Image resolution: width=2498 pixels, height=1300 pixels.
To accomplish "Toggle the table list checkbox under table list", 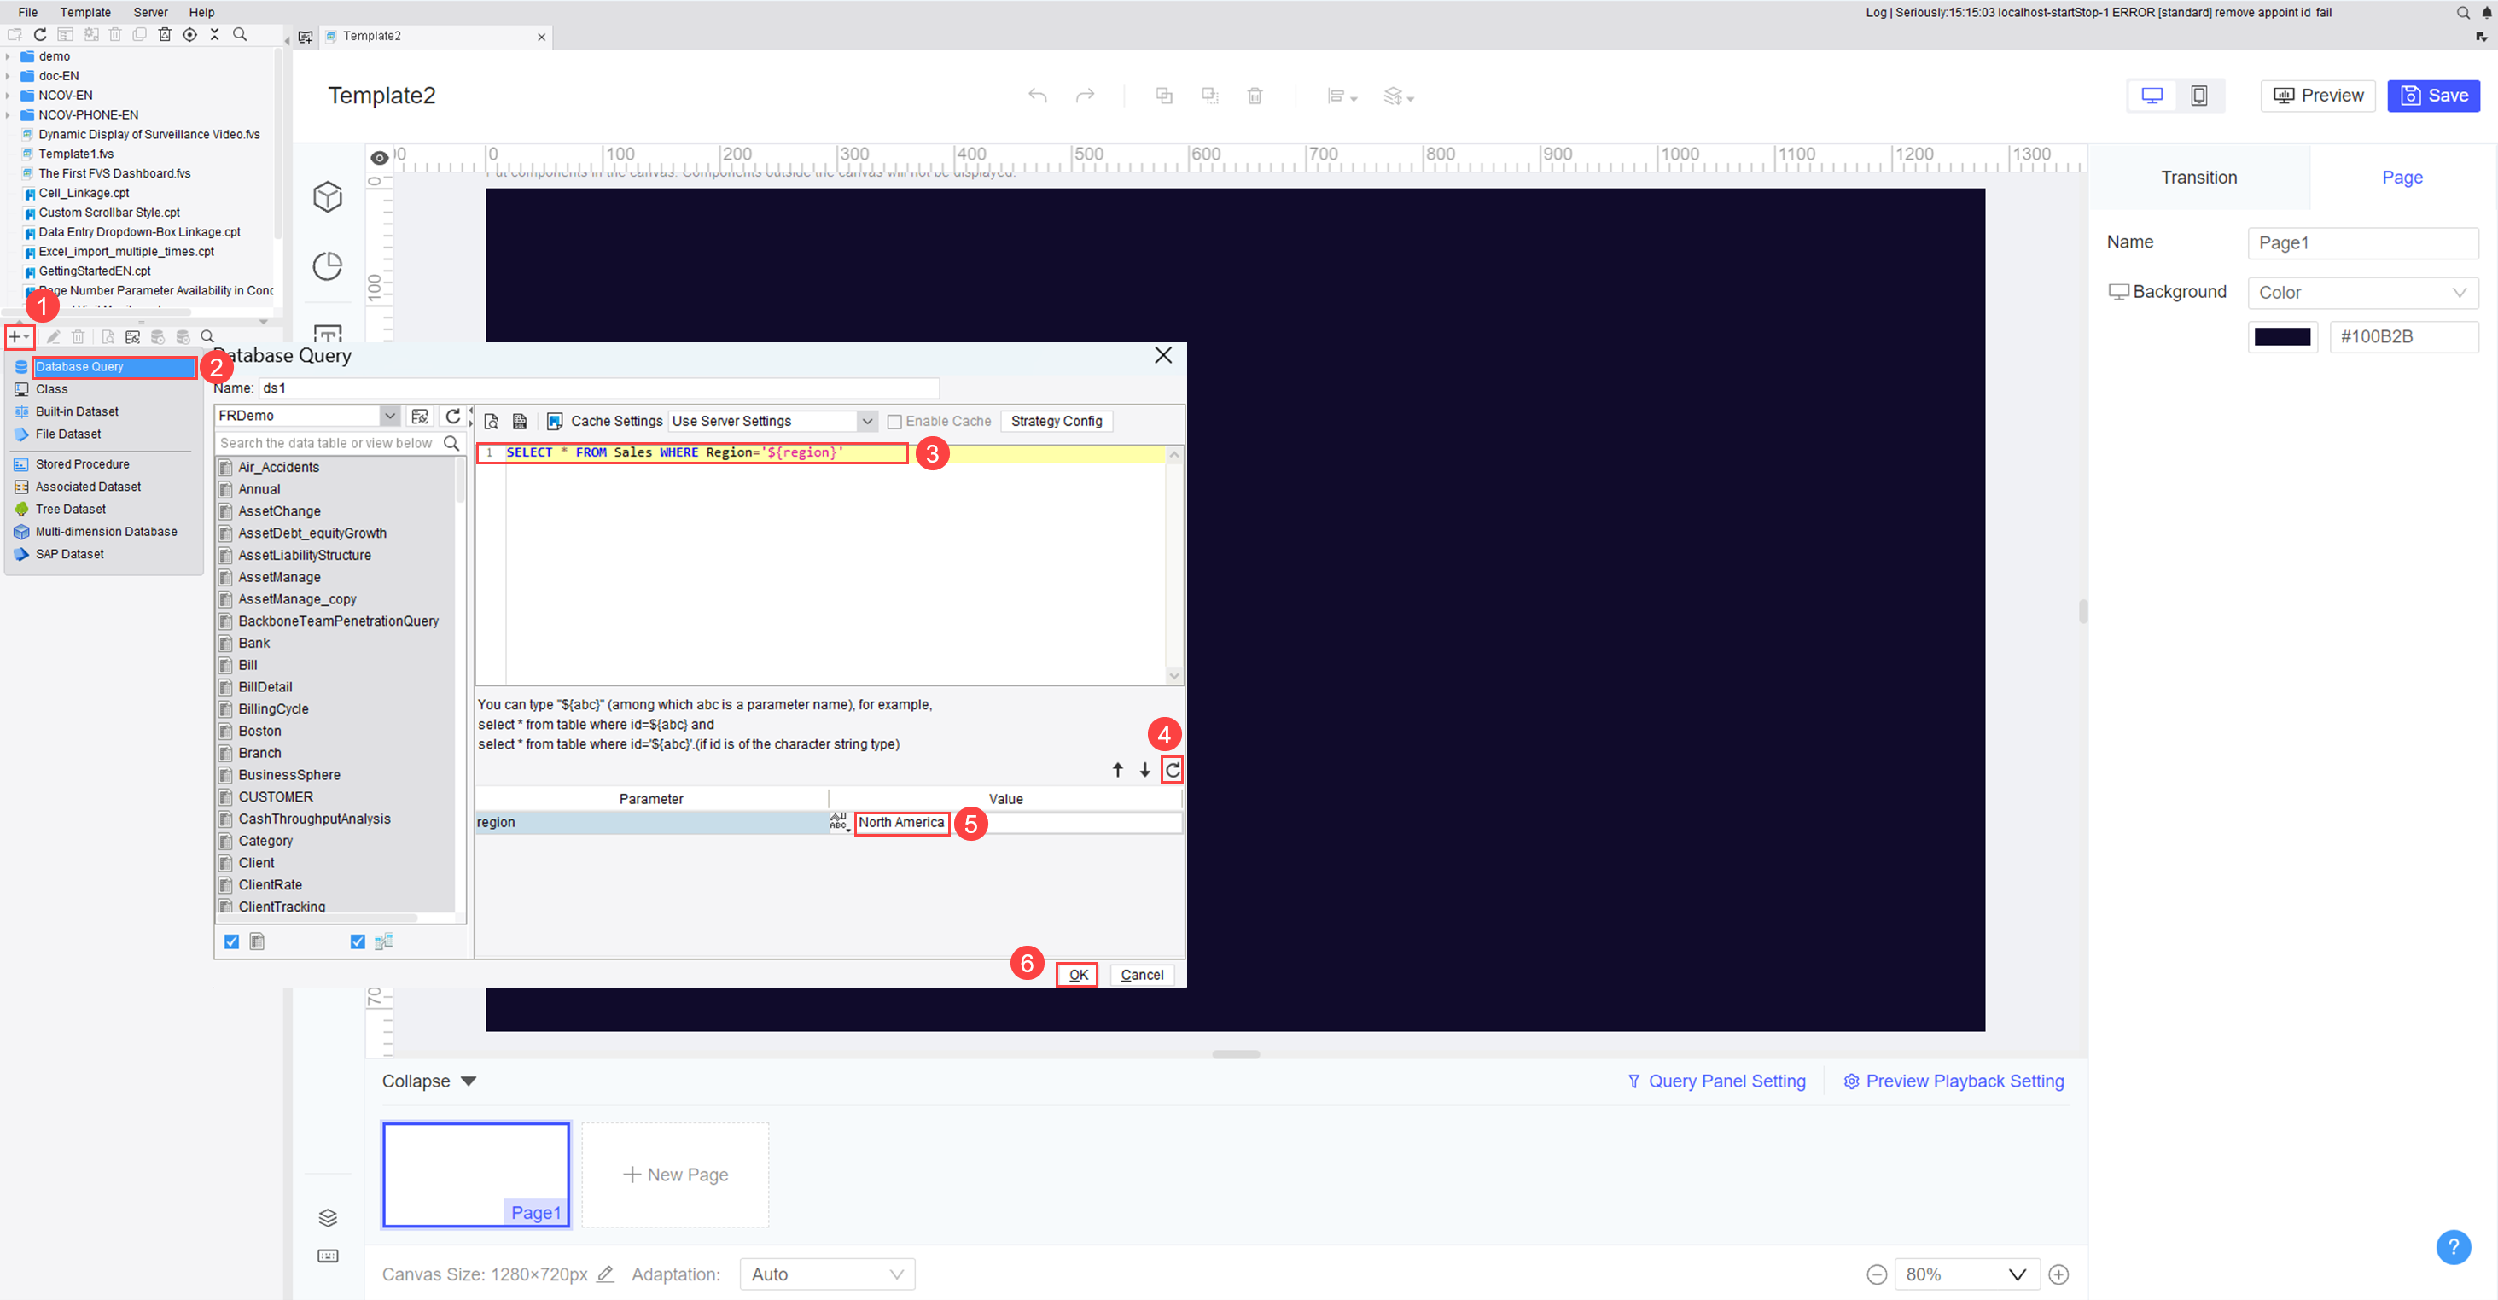I will click(232, 941).
